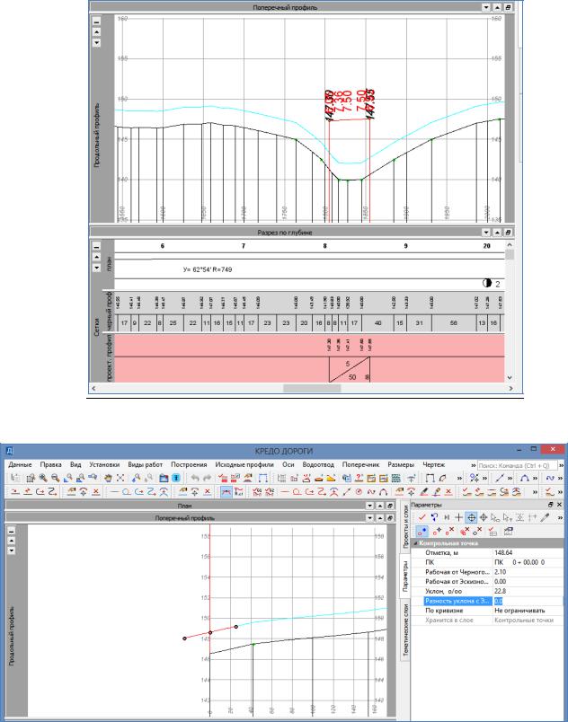Expand Параметры toolbar overflow chevron

560,517
